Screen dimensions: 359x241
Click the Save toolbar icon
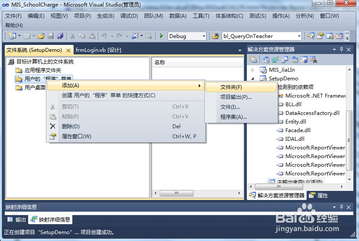(x=51, y=36)
